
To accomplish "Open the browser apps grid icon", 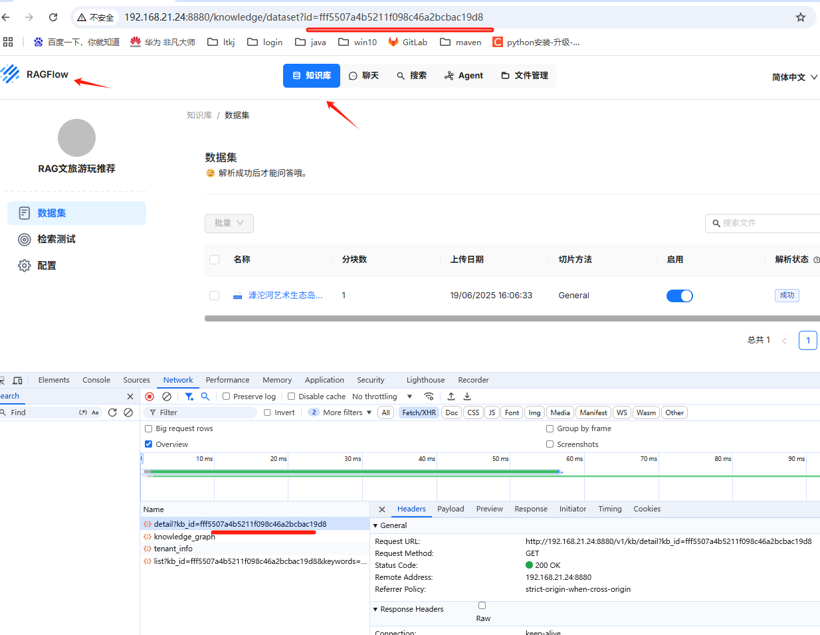I will click(8, 42).
